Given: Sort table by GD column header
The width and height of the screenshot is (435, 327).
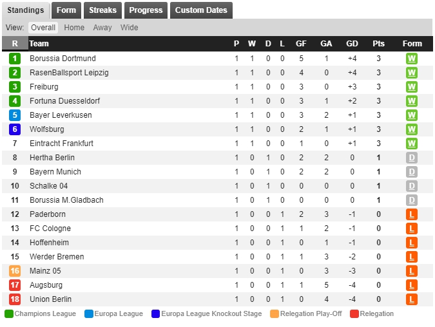Looking at the screenshot, I should click(352, 44).
